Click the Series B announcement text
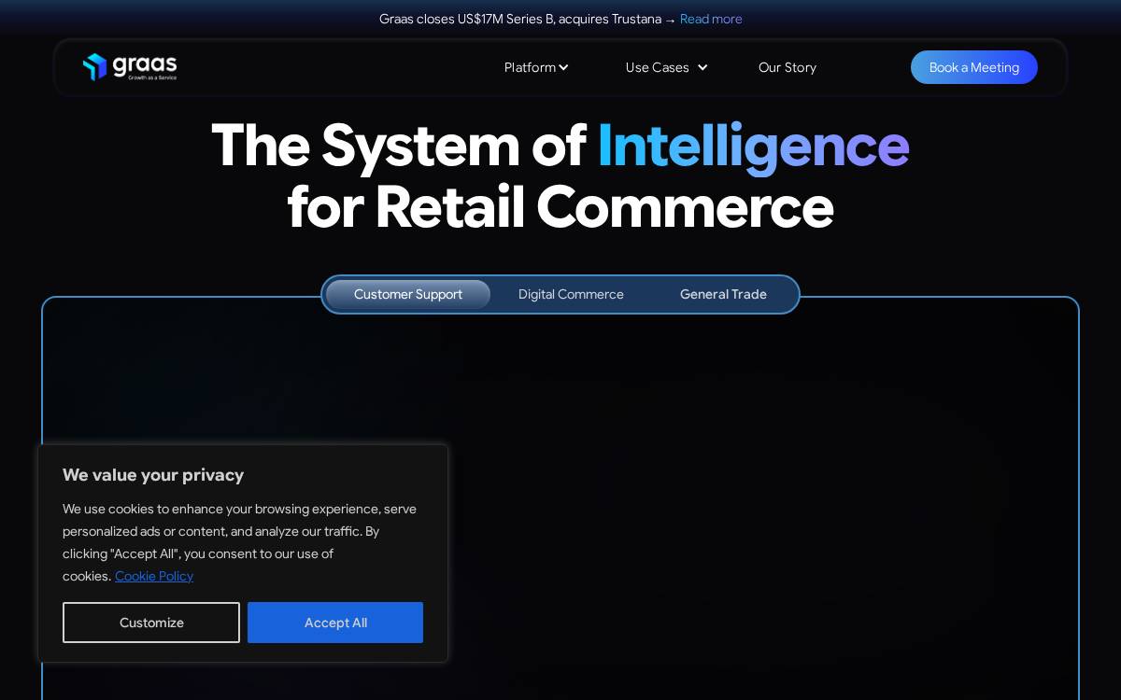 tap(527, 19)
